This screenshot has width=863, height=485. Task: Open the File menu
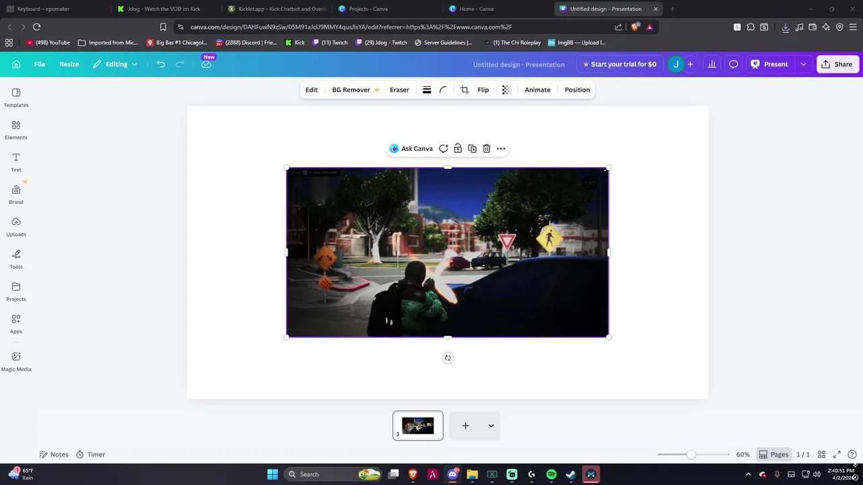[40, 64]
